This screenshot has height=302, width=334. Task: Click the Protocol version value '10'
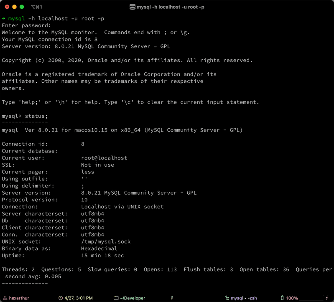click(x=84, y=200)
